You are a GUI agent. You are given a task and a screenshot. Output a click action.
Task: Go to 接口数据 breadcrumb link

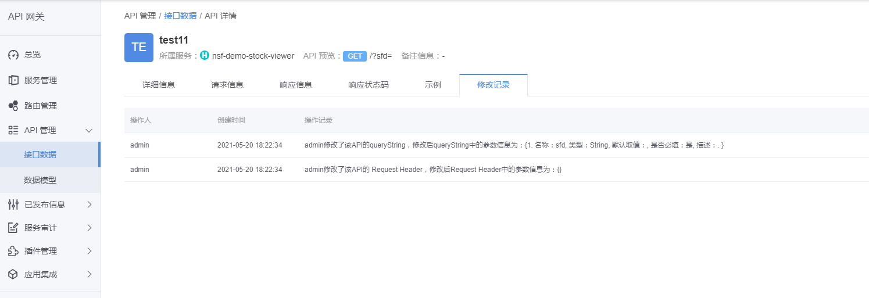pyautogui.click(x=180, y=16)
